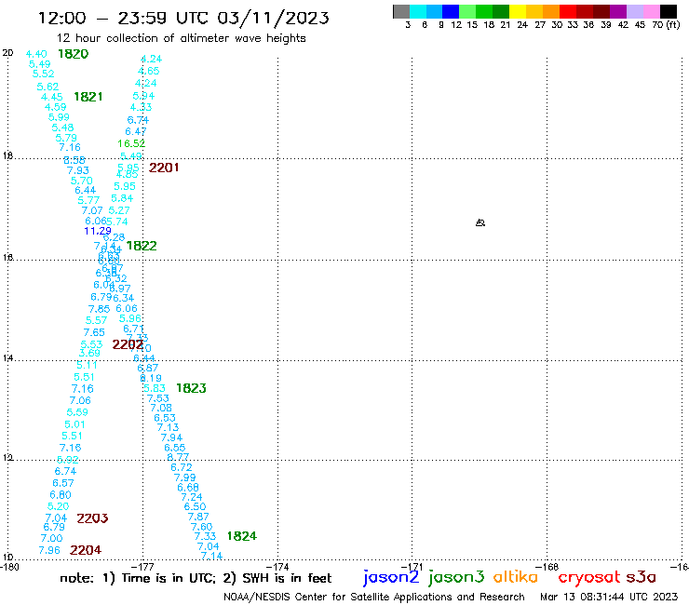The image size is (689, 605).
Task: Select the bright red legend swatch
Action: tap(568, 11)
